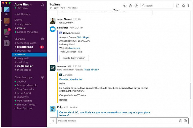View the 19 channel members

pyautogui.click(x=56, y=8)
